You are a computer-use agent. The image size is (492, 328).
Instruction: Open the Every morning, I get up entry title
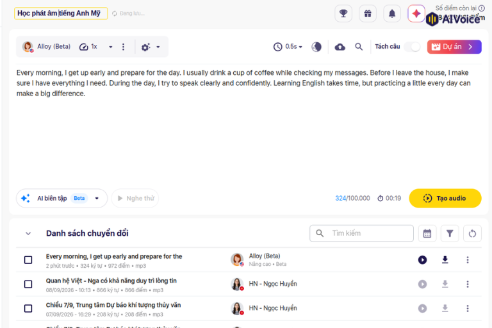tap(114, 256)
